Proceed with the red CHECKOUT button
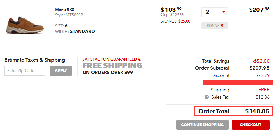280x135 pixels. 251,125
